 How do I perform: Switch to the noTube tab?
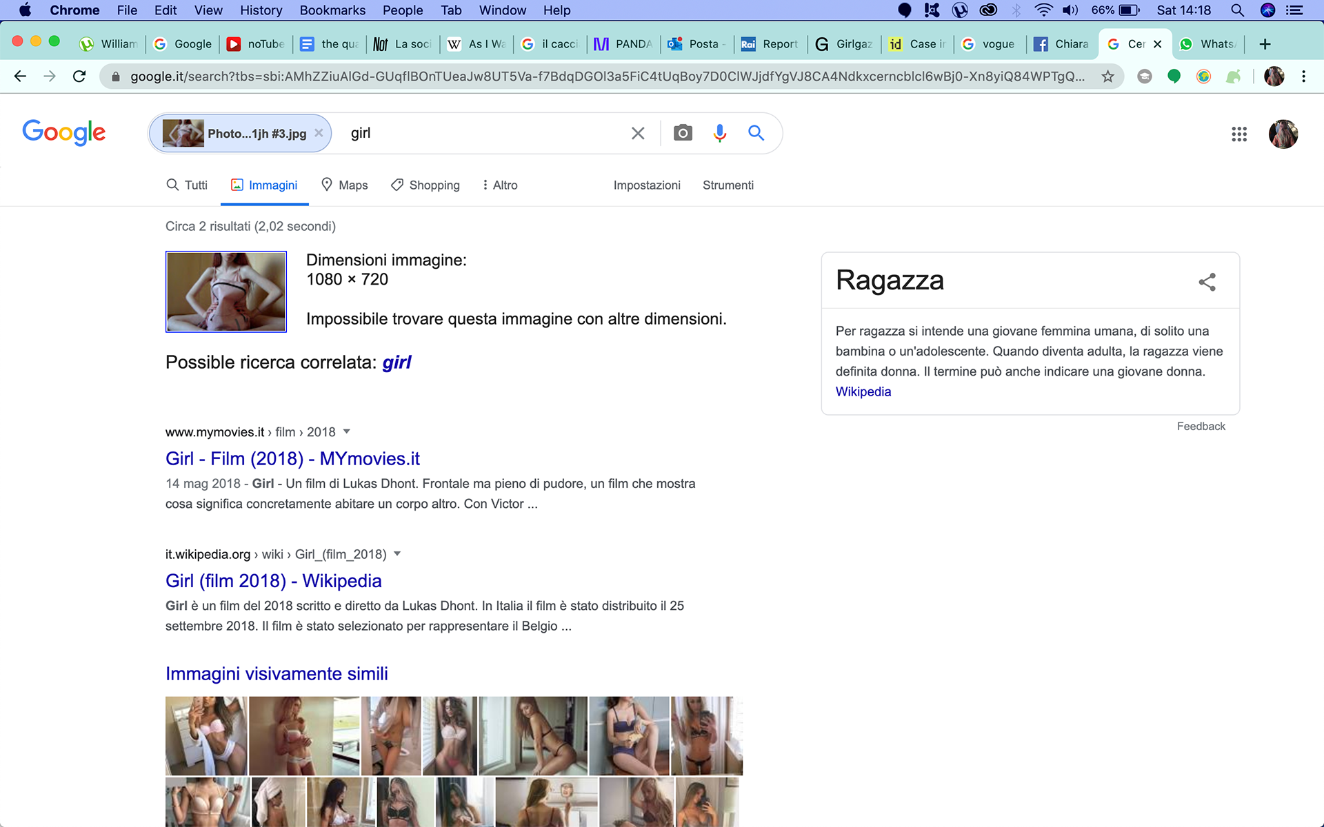[x=256, y=44]
